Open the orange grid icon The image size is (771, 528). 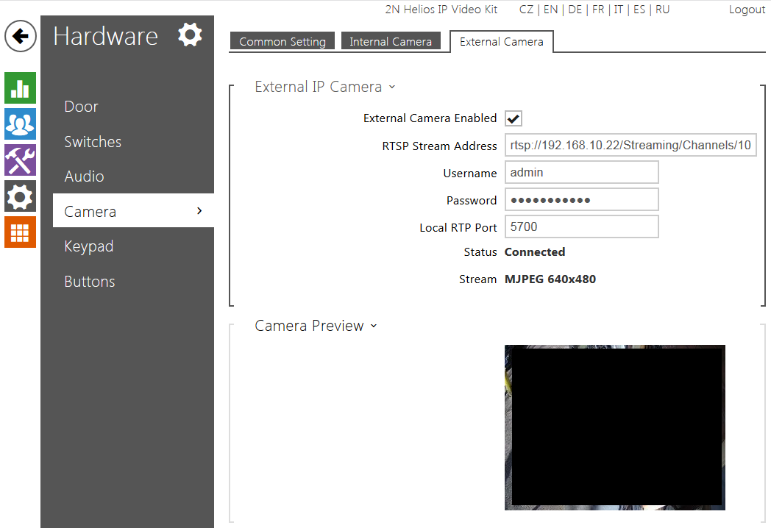click(x=20, y=232)
